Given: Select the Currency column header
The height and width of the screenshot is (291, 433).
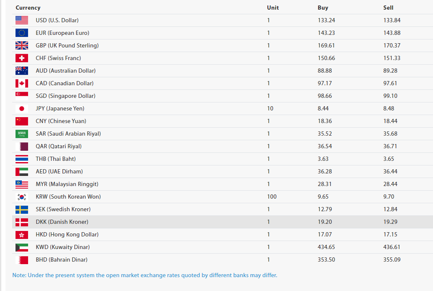Looking at the screenshot, I should coord(28,8).
